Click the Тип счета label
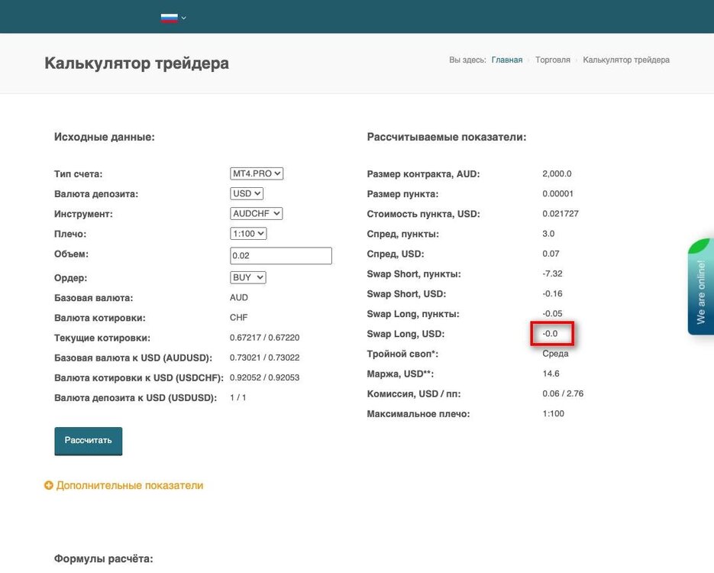714x573 pixels. [79, 174]
